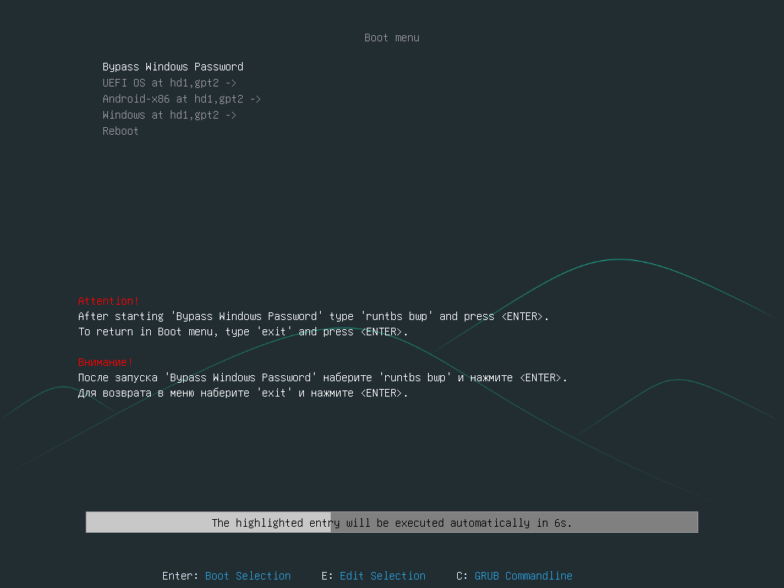The image size is (784, 588).
Task: Click the 'Для возврата в меню' line
Action: click(243, 393)
